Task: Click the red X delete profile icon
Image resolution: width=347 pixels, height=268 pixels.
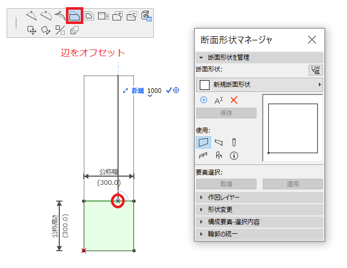Action: click(x=234, y=100)
